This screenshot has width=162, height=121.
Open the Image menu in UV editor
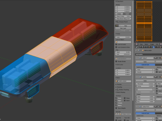pyautogui.click(x=152, y=44)
